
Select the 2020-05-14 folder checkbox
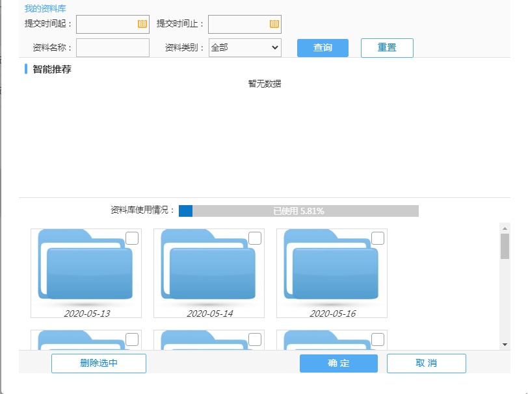pos(255,238)
